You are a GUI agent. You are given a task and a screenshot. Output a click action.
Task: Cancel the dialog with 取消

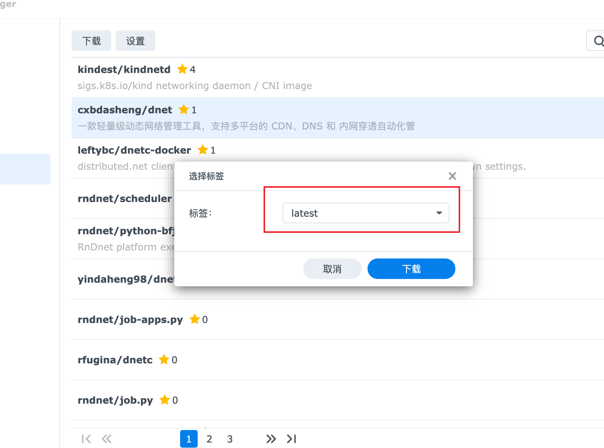332,268
